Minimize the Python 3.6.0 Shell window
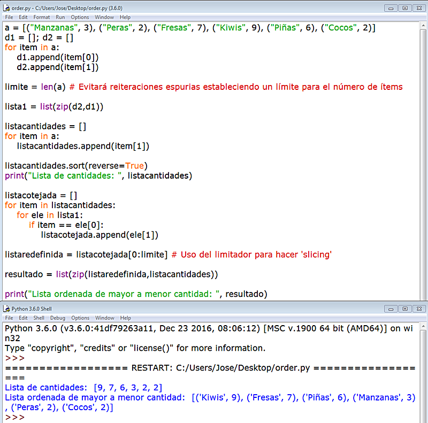428x423 pixels. point(391,309)
